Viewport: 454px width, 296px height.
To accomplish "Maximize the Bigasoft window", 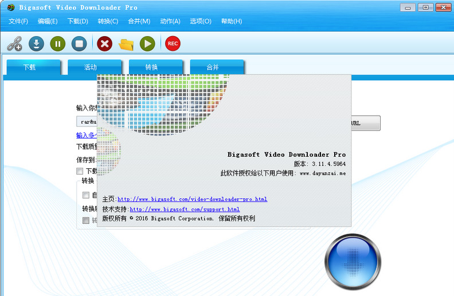I will pyautogui.click(x=425, y=7).
